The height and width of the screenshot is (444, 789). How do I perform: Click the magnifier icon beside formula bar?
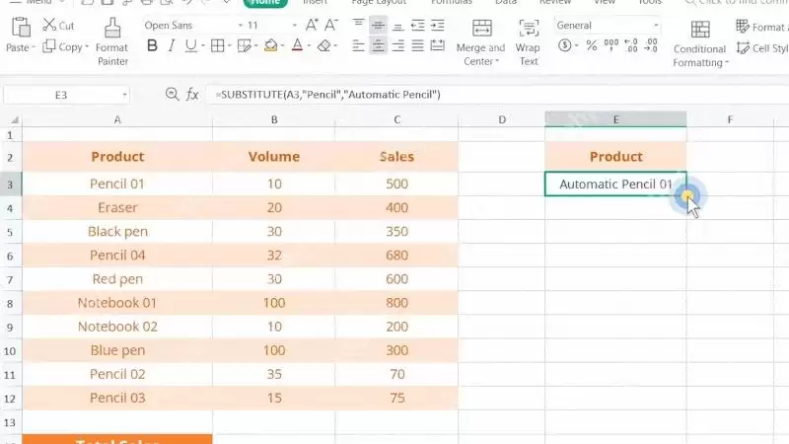point(172,94)
